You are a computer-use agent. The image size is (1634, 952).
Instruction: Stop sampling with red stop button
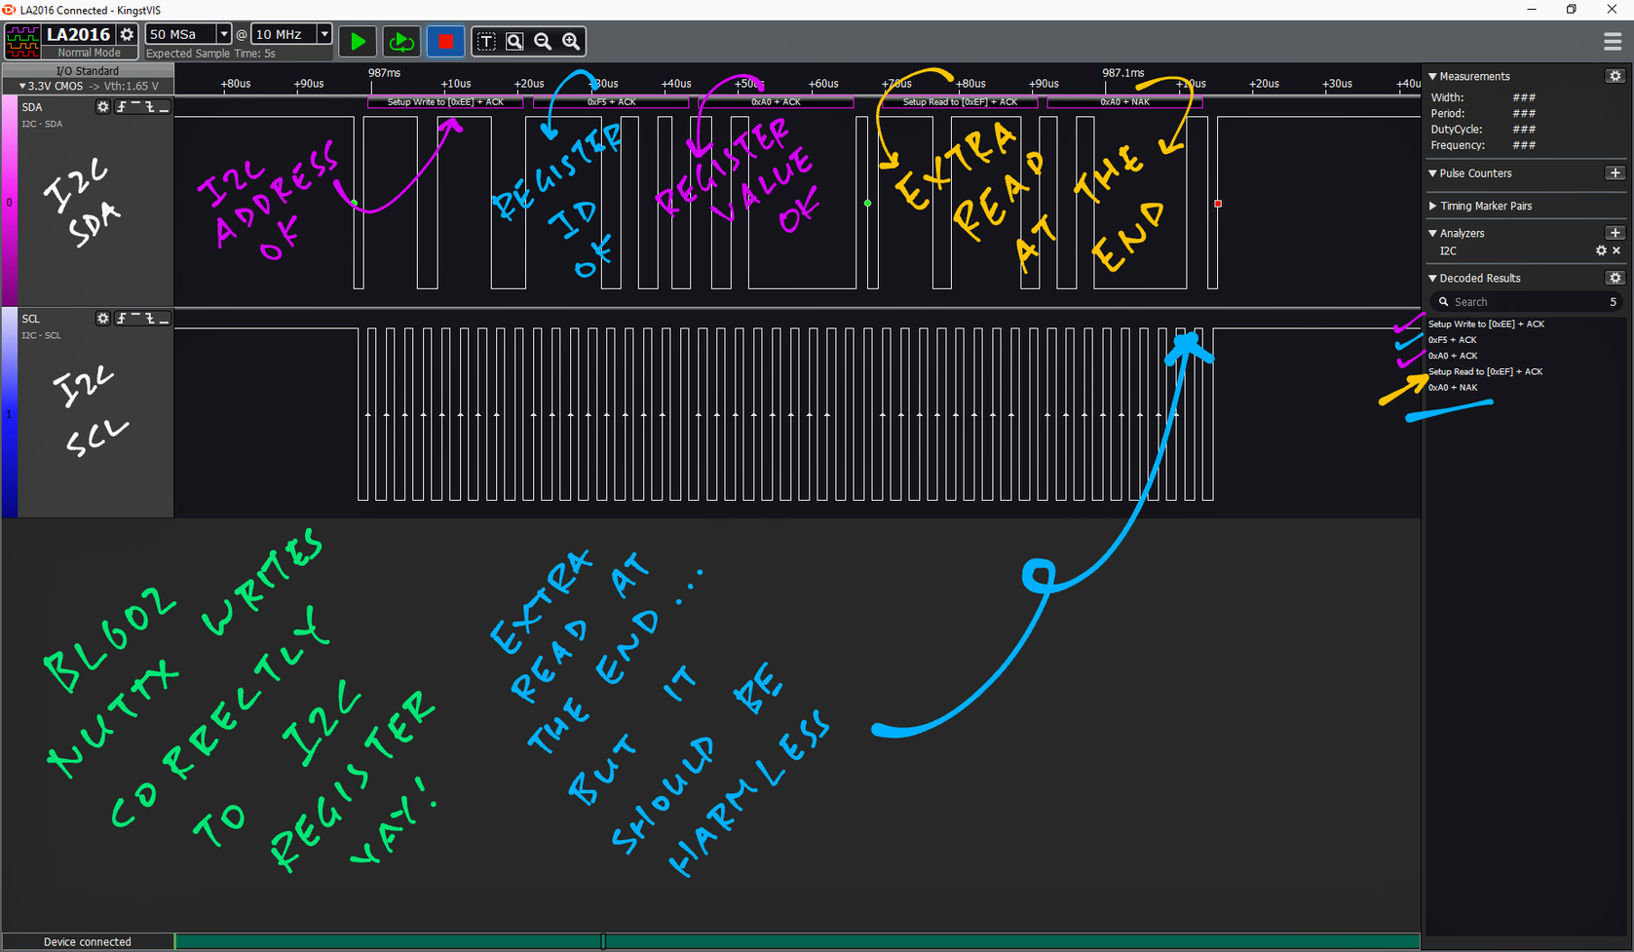[x=445, y=42]
